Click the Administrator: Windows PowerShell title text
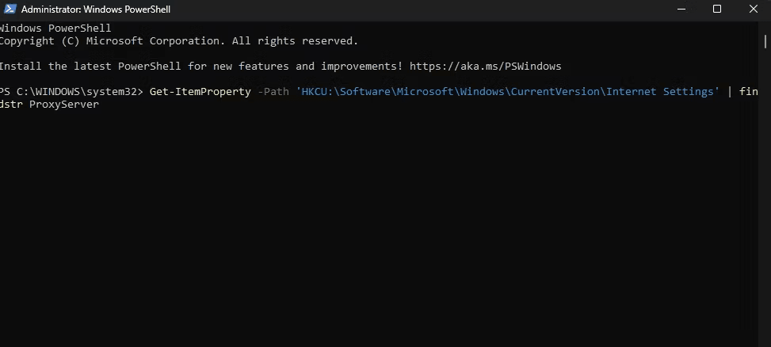 pos(96,10)
